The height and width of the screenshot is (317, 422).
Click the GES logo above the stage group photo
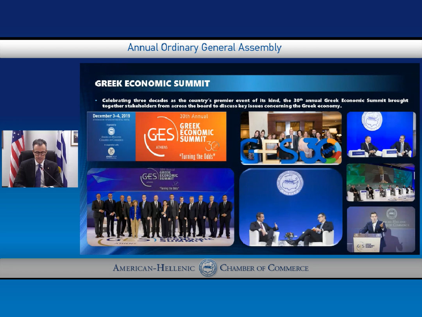point(149,177)
